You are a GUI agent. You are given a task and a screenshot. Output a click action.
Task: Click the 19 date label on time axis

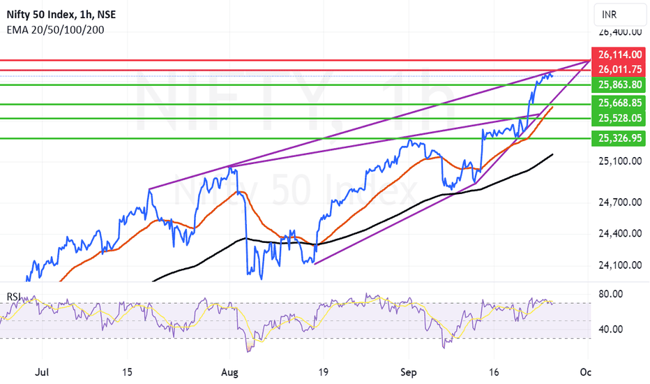tap(324, 372)
